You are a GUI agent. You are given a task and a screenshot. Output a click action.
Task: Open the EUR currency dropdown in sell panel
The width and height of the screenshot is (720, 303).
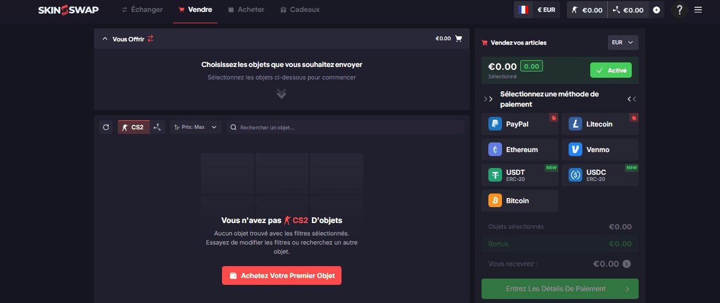(623, 43)
